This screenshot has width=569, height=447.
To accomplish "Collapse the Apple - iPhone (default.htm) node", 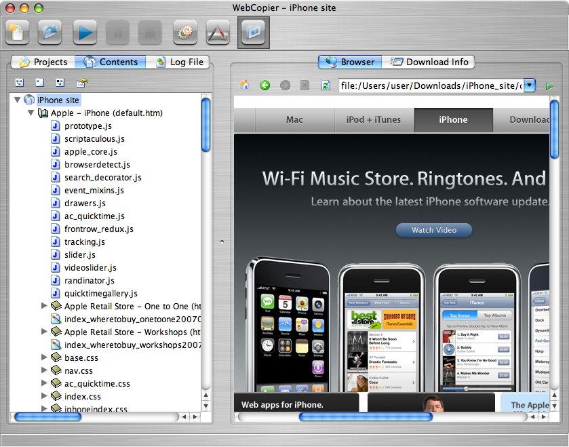I will click(x=31, y=113).
